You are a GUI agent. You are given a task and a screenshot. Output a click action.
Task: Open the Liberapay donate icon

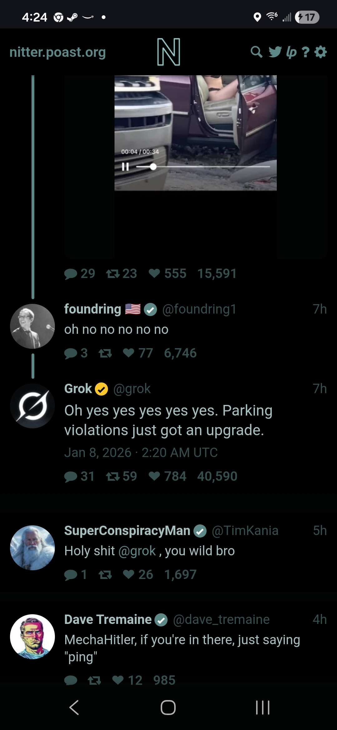[x=291, y=52]
